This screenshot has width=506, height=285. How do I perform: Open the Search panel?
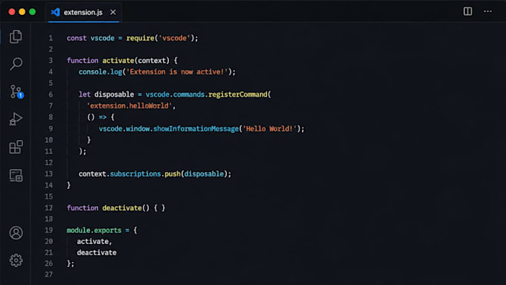tap(16, 64)
